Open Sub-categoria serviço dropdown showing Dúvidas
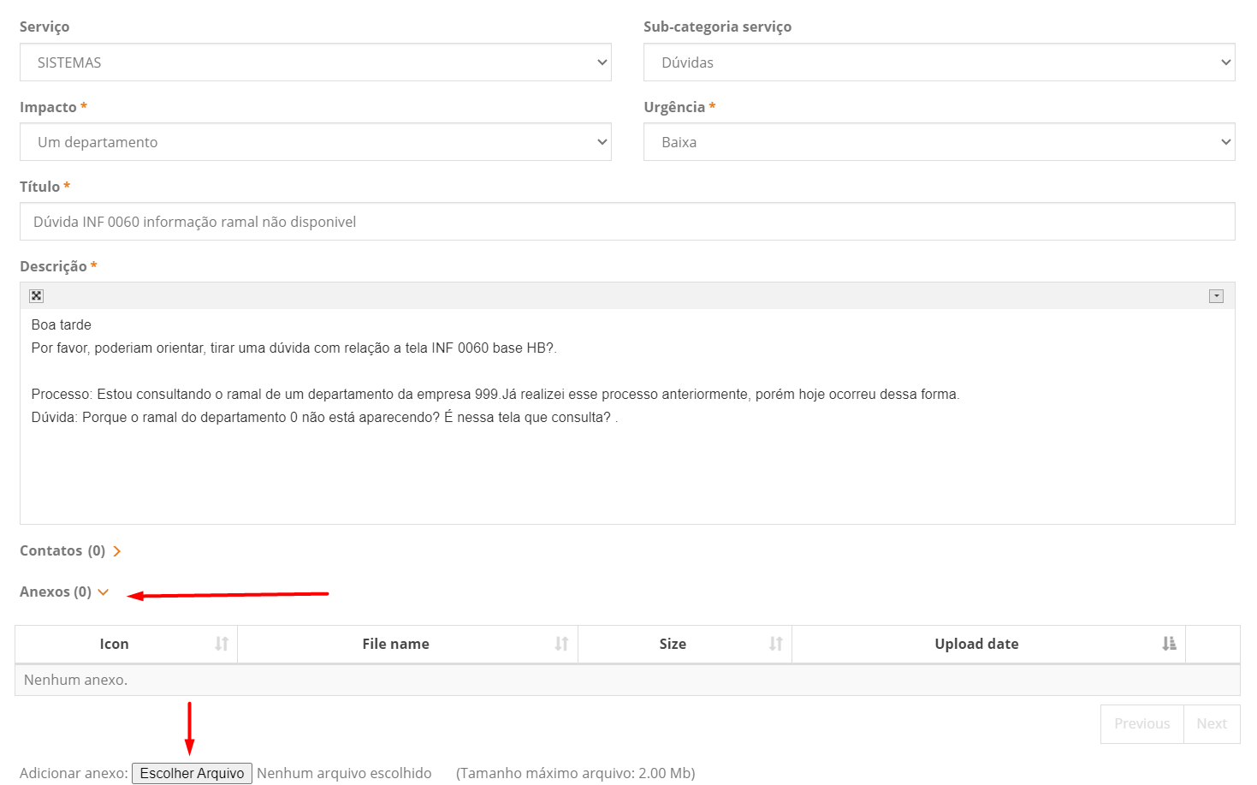Viewport: 1257px width, 785px height. tap(939, 62)
